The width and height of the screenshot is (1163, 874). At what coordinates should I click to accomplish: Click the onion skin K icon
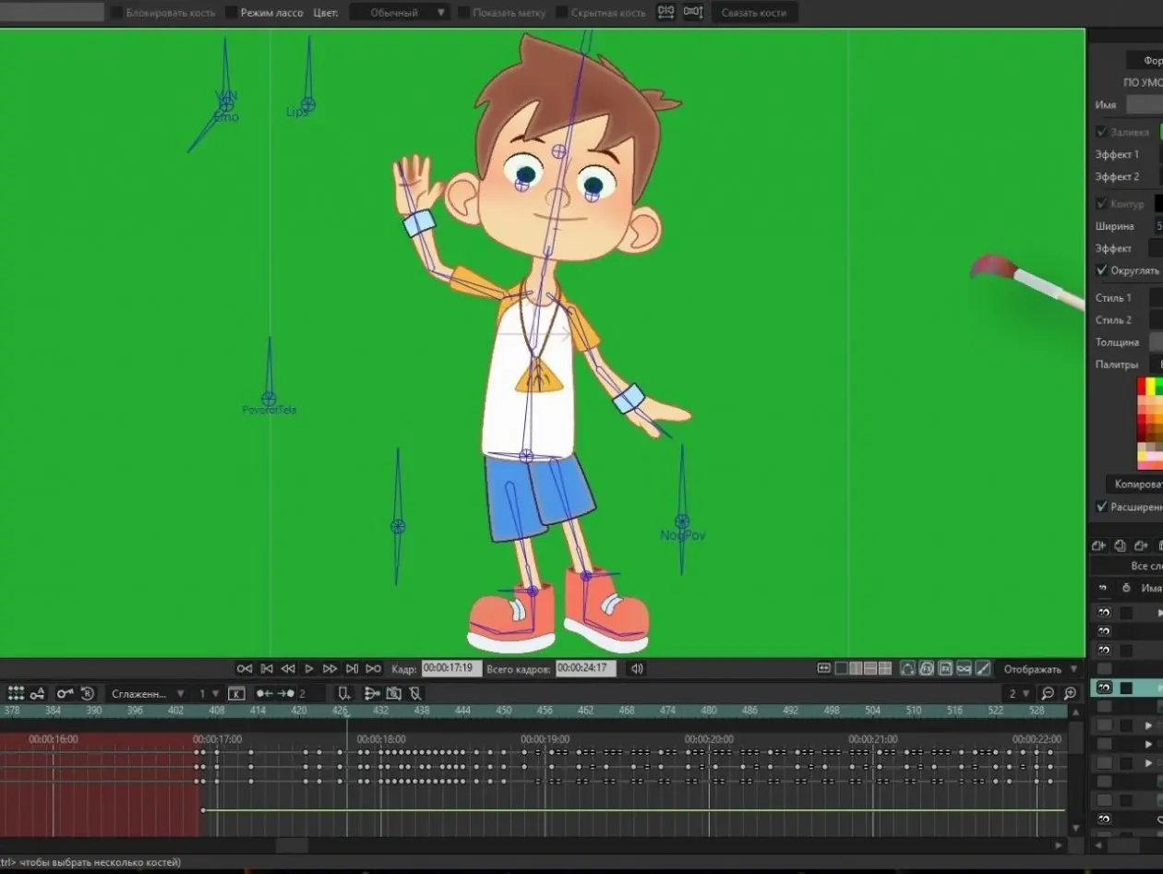point(236,693)
